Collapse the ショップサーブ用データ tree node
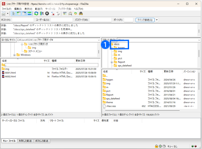Screen dimensions: 202x149 point(22,44)
